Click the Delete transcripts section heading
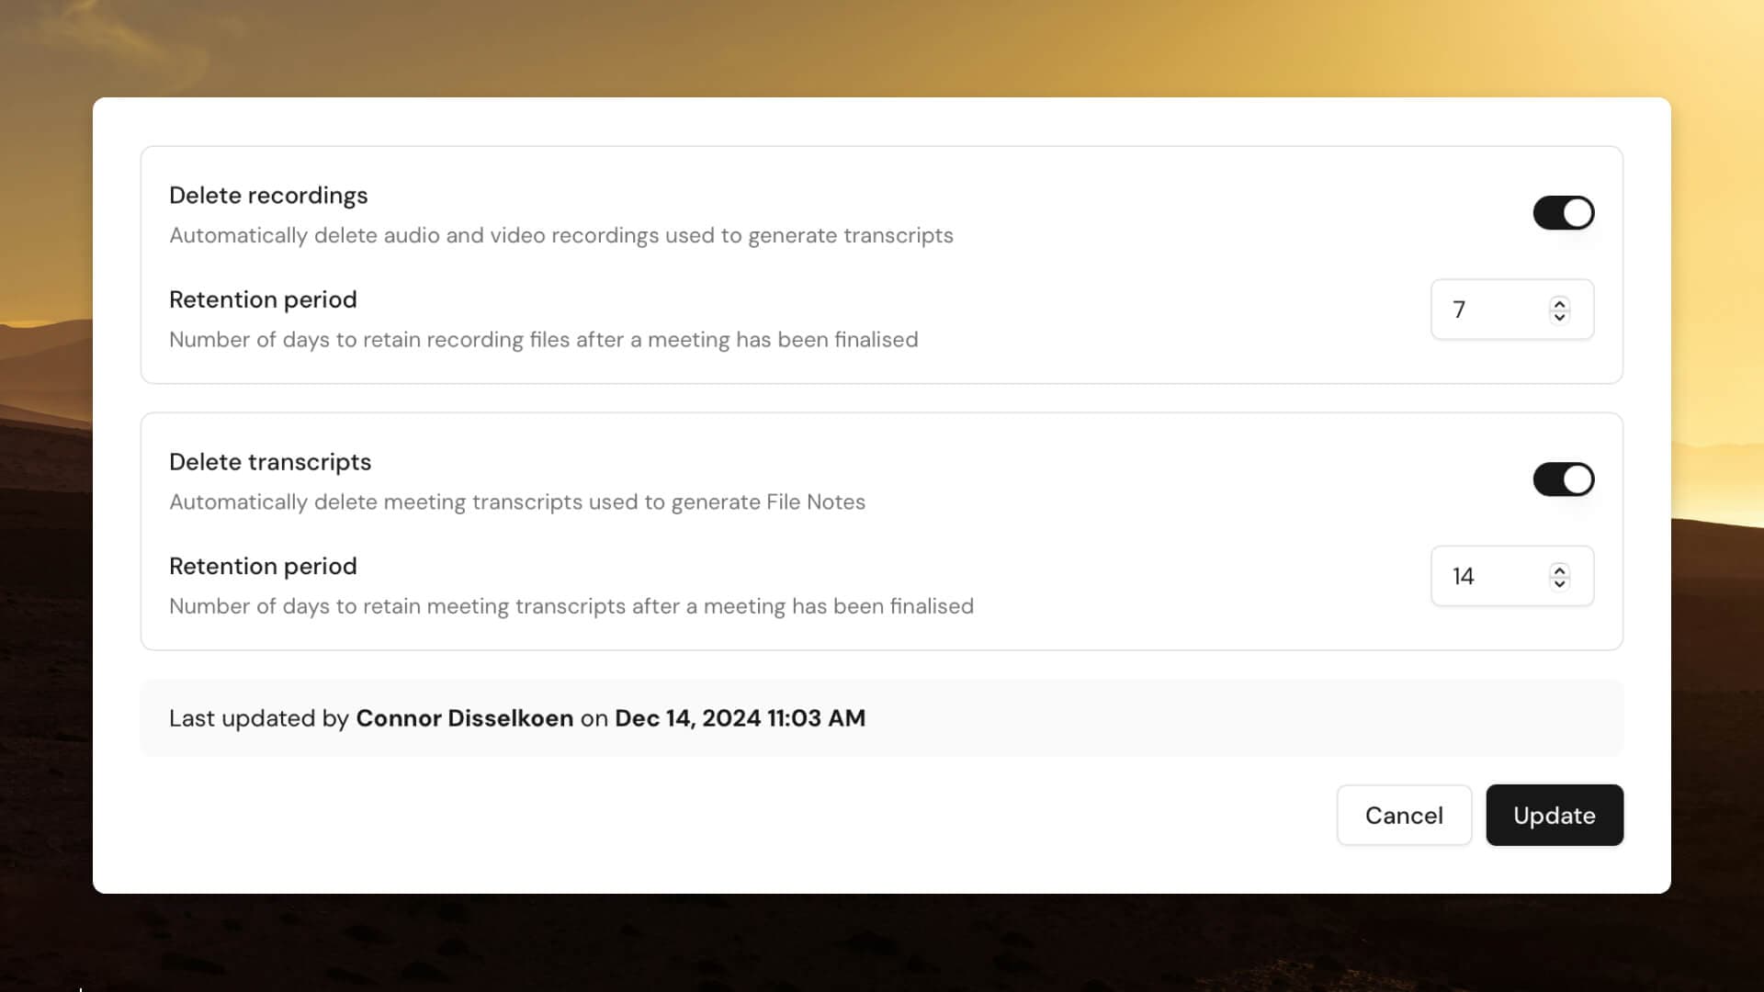 [269, 462]
